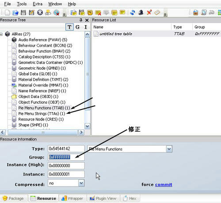Click the New package toolbar icon
This screenshot has height=203, width=221.
click(x=7, y=13)
